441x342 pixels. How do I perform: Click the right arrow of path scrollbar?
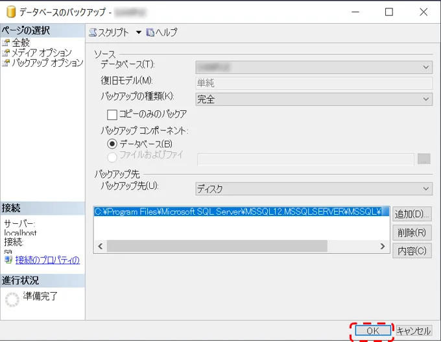pos(383,247)
